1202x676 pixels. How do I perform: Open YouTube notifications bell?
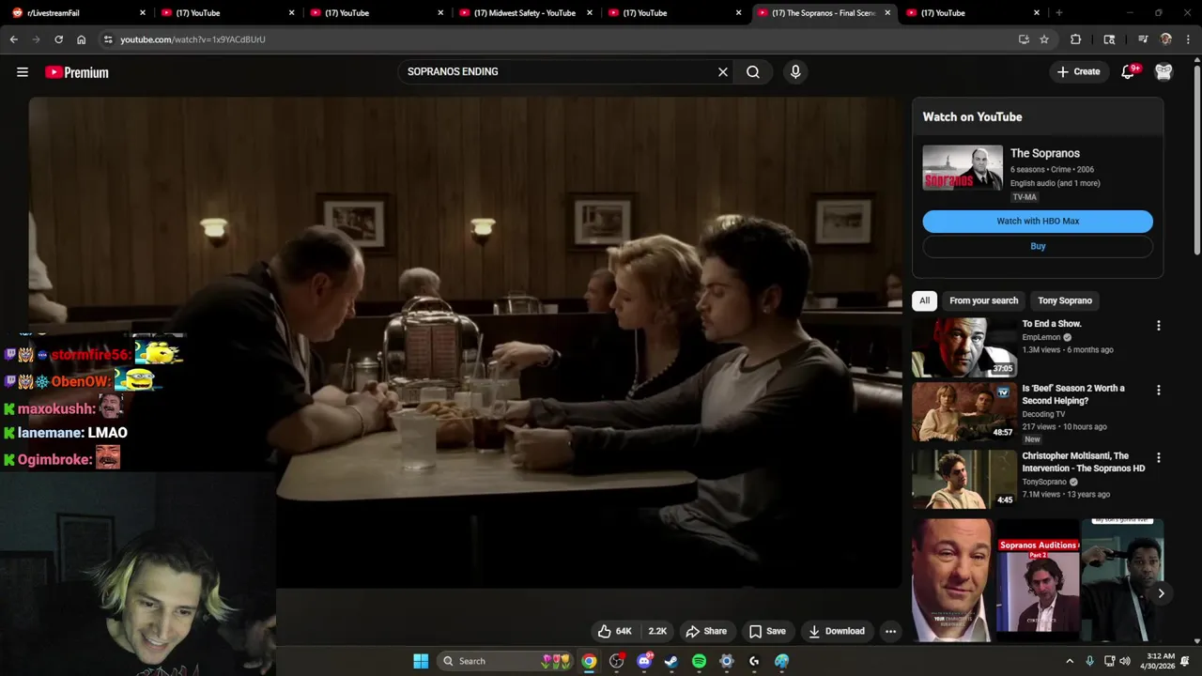(x=1130, y=71)
